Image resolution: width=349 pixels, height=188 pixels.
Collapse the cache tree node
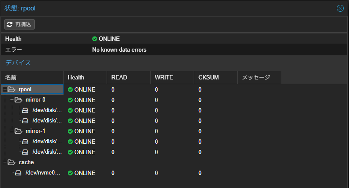(5, 162)
